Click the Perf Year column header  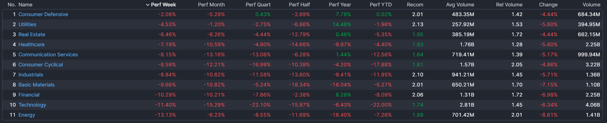coord(340,5)
